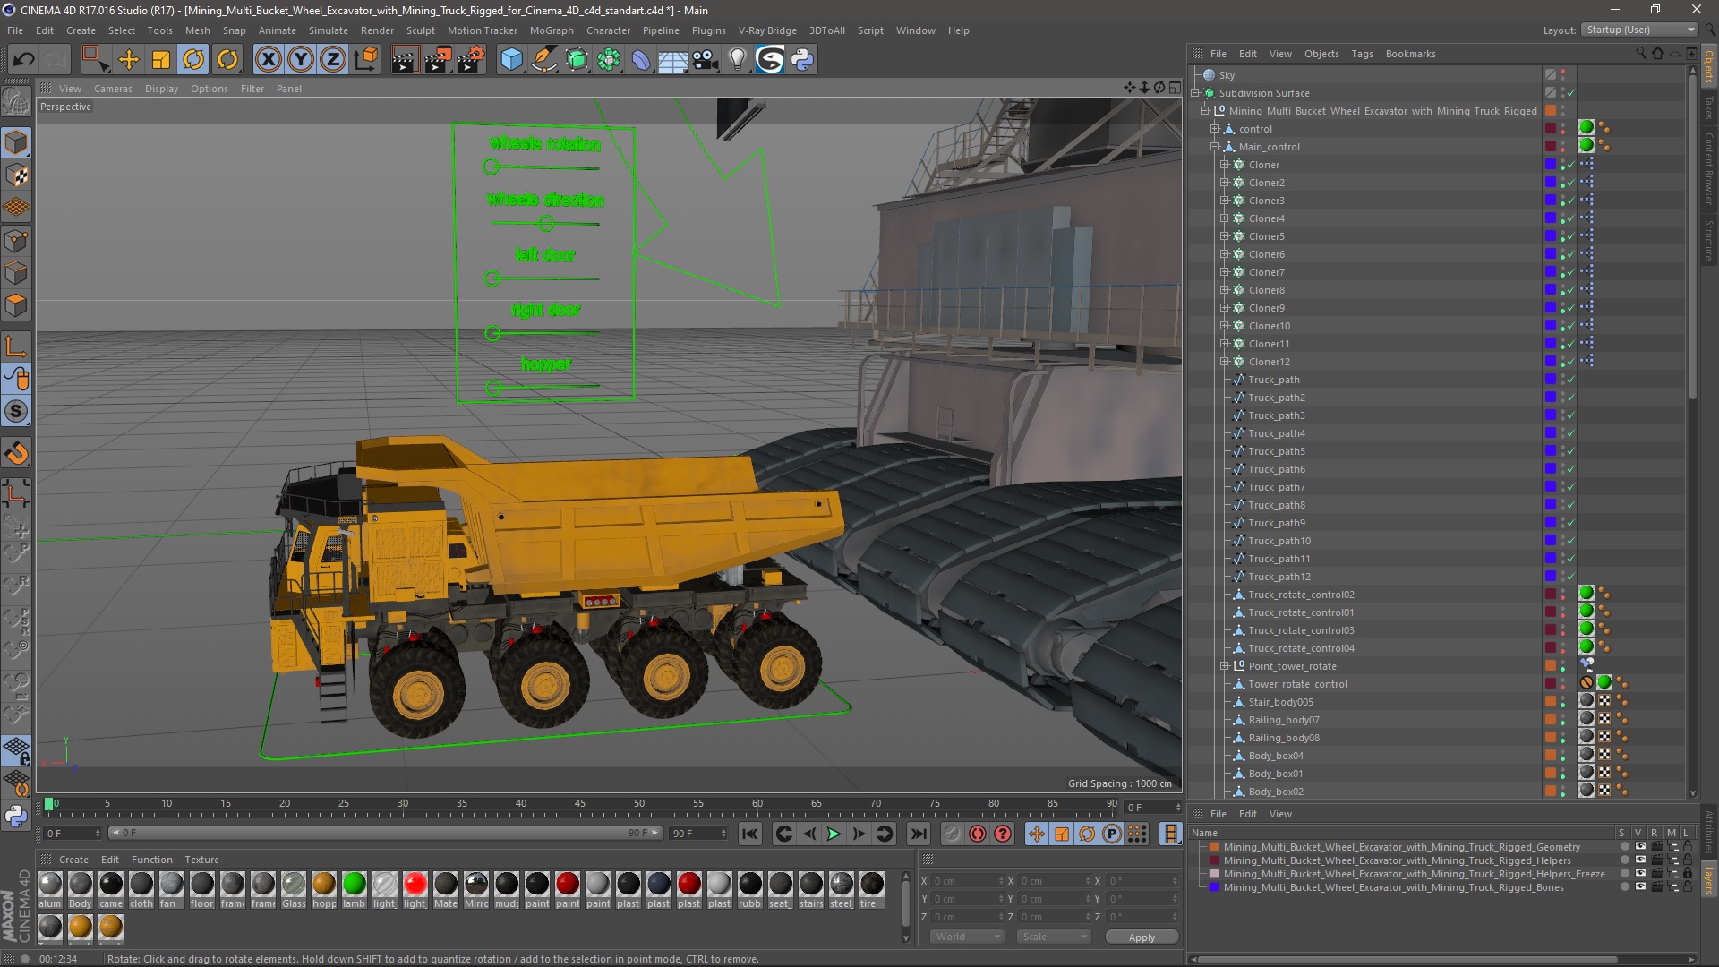Toggle Y axis lock
The image size is (1719, 967).
point(301,60)
